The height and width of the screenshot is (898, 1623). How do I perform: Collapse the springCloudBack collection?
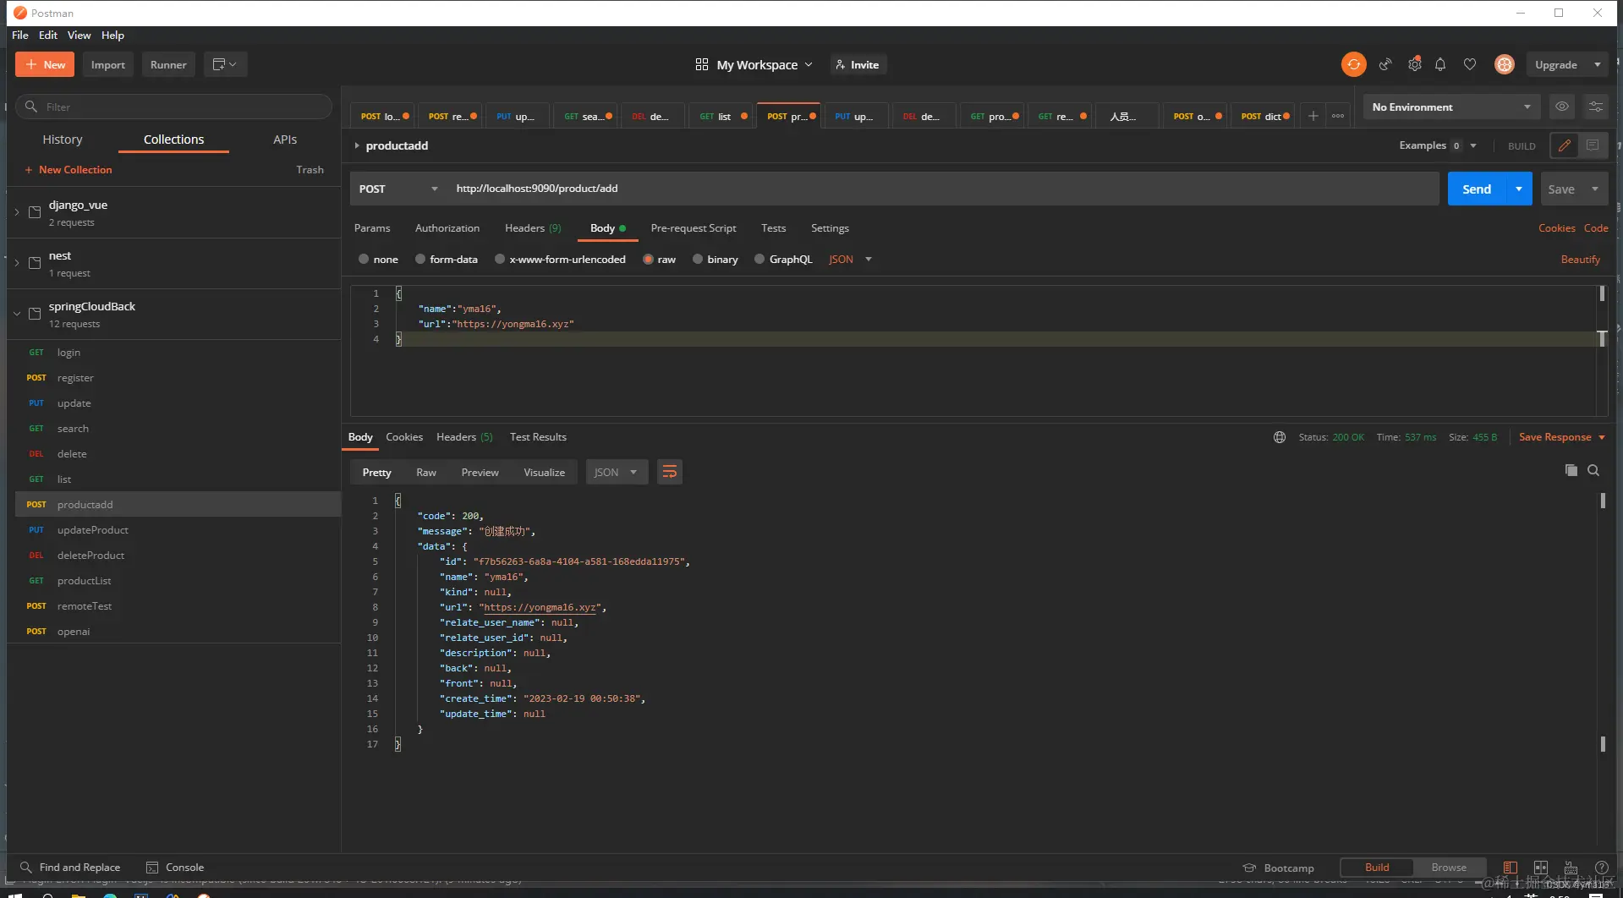[16, 313]
